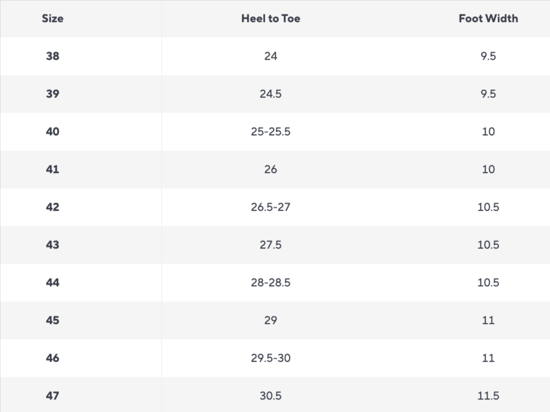550x412 pixels.
Task: Click size 47 row label
Action: pyautogui.click(x=52, y=396)
